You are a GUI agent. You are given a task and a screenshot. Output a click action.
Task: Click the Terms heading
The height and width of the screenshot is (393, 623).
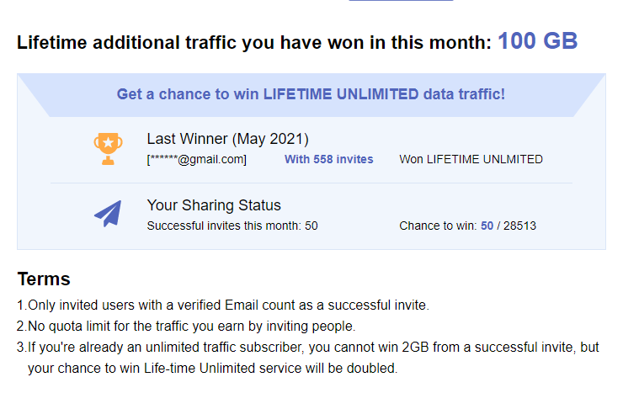(44, 279)
